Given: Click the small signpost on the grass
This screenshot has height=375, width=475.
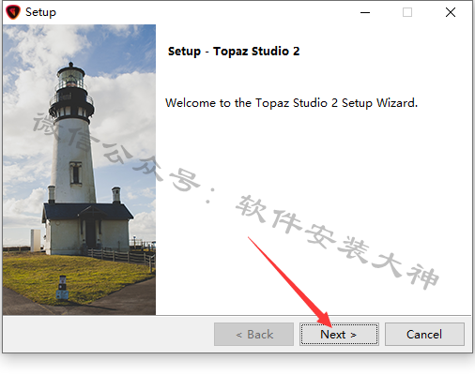Looking at the screenshot, I should (62, 287).
